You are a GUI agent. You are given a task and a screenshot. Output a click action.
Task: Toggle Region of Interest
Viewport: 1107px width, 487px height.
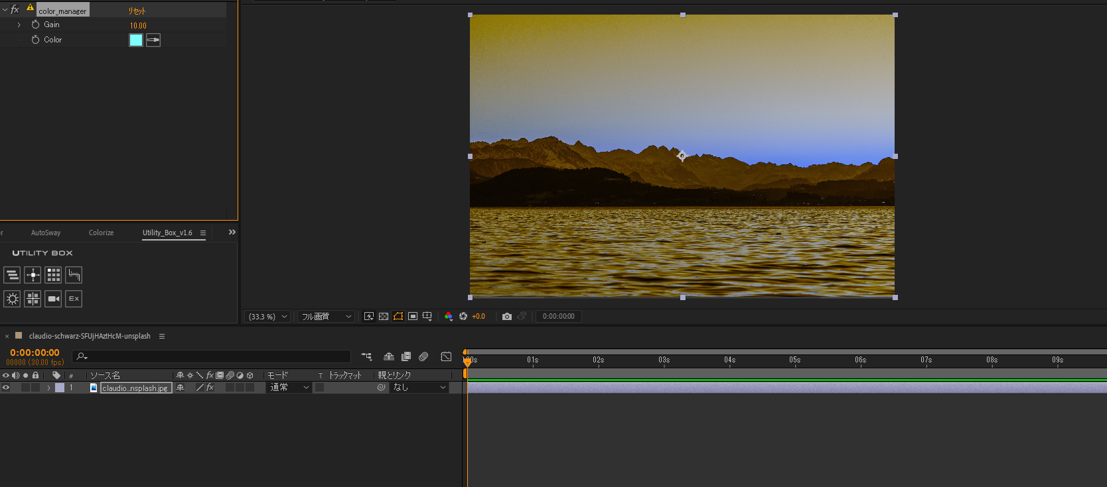413,317
